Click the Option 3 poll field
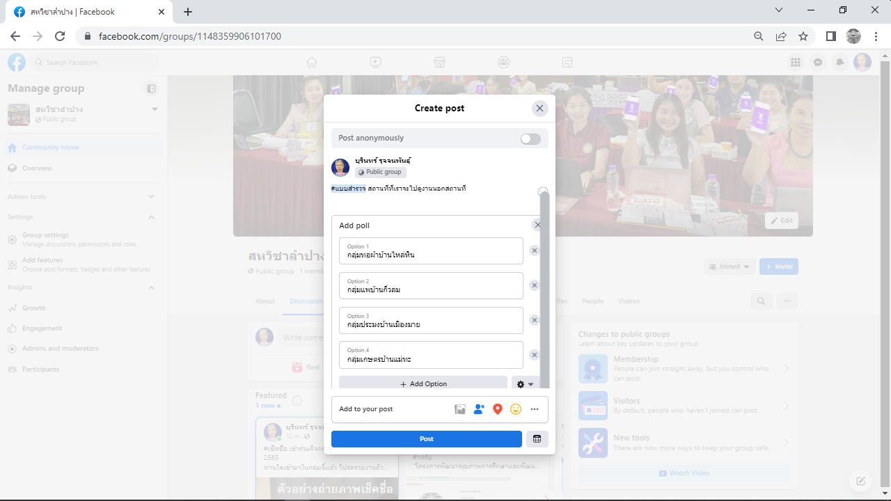The image size is (891, 501). (431, 320)
